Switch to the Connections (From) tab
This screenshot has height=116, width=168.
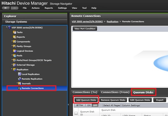(x=115, y=92)
